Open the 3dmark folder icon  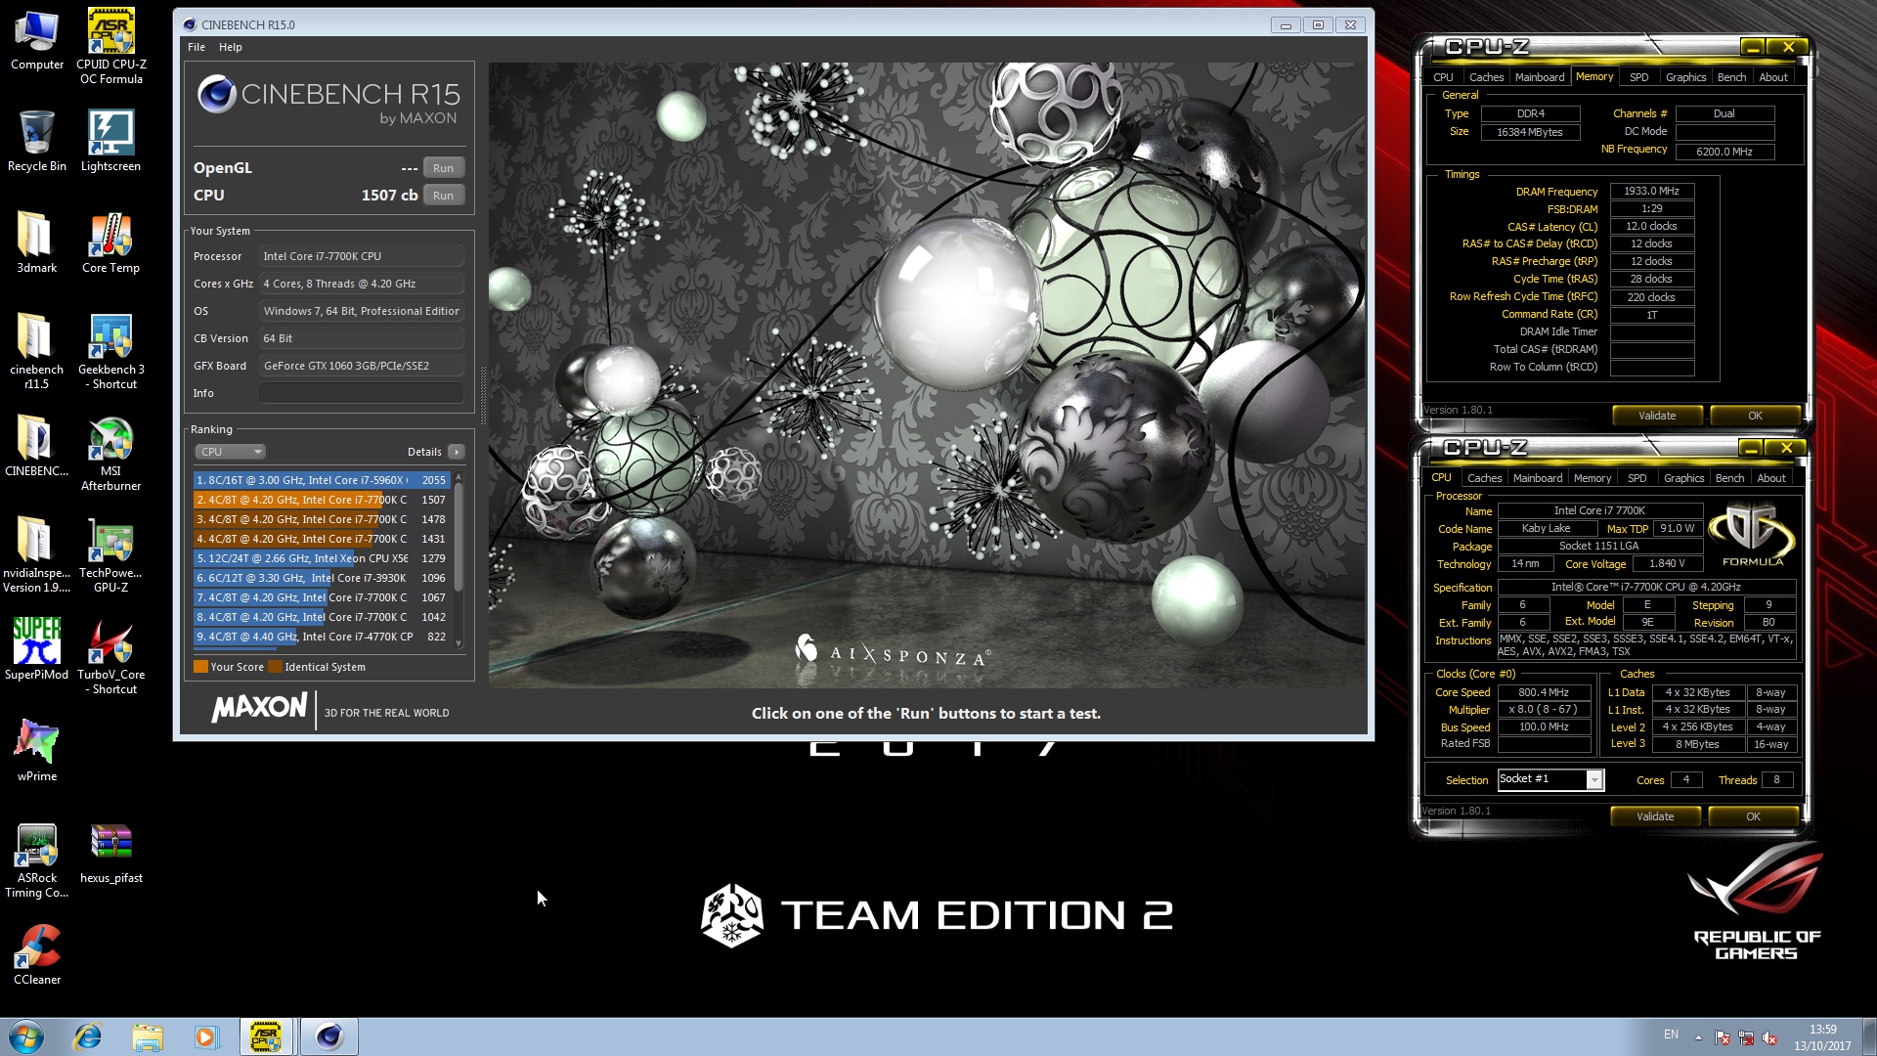point(36,242)
